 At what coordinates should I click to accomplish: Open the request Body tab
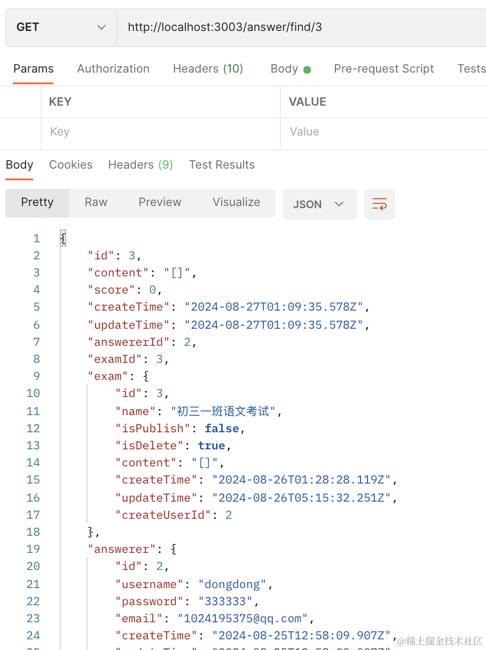(x=290, y=69)
